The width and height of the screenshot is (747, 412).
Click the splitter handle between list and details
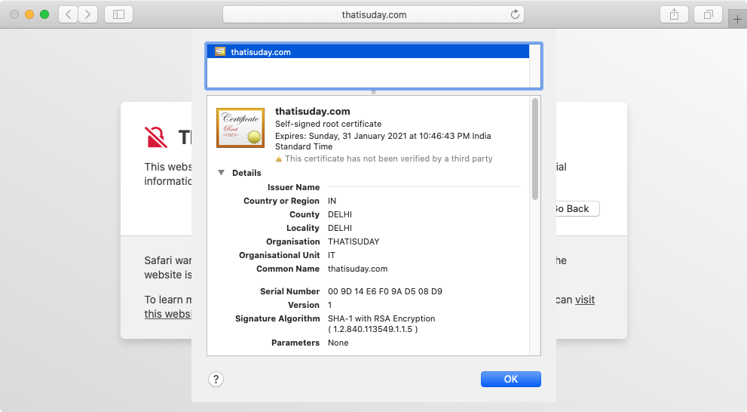[374, 92]
